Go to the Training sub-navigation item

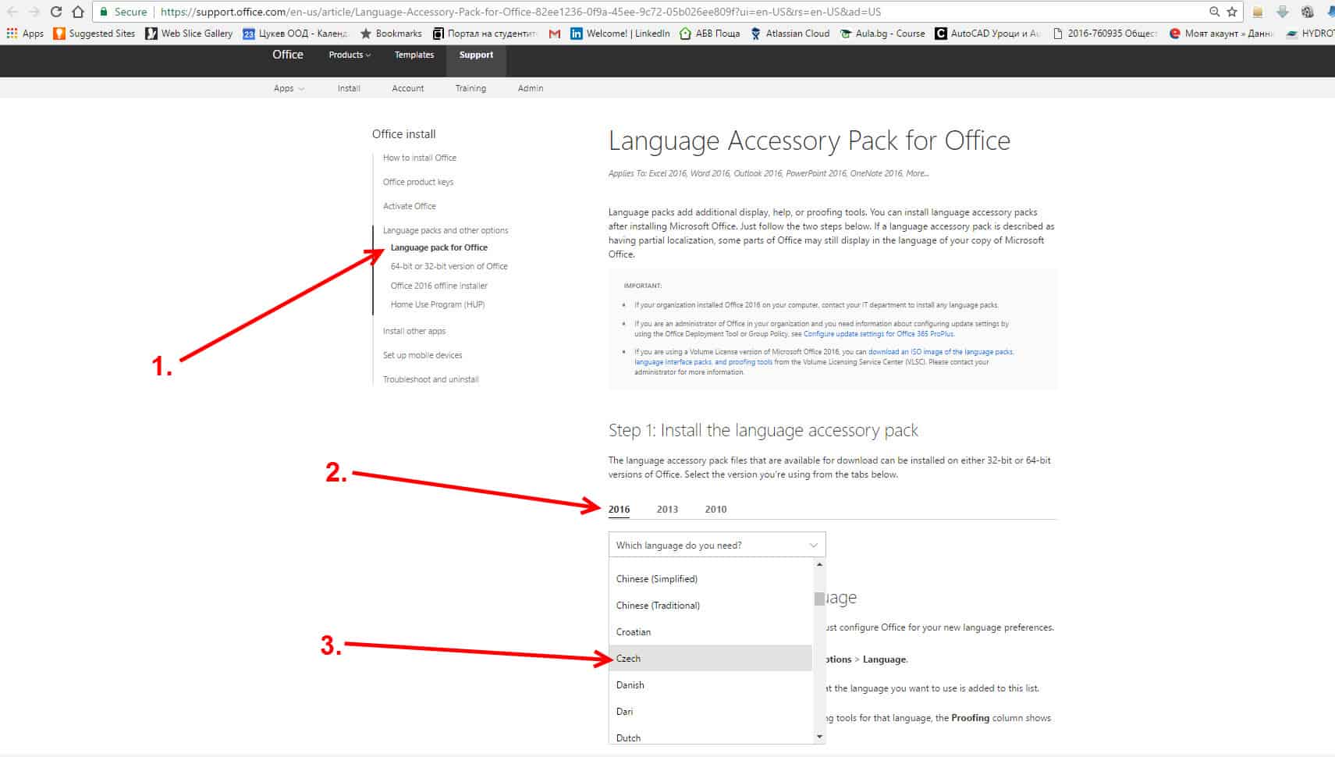(470, 88)
